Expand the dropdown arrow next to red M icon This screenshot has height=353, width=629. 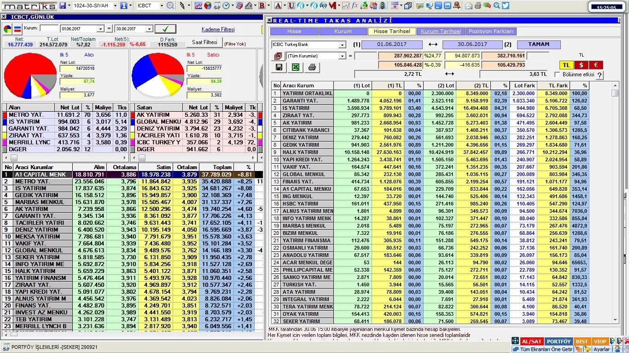click(x=339, y=6)
